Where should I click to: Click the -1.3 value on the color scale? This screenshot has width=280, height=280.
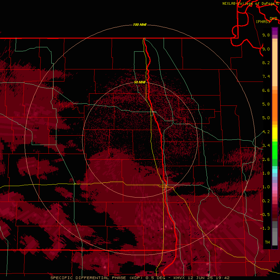tap(265, 229)
